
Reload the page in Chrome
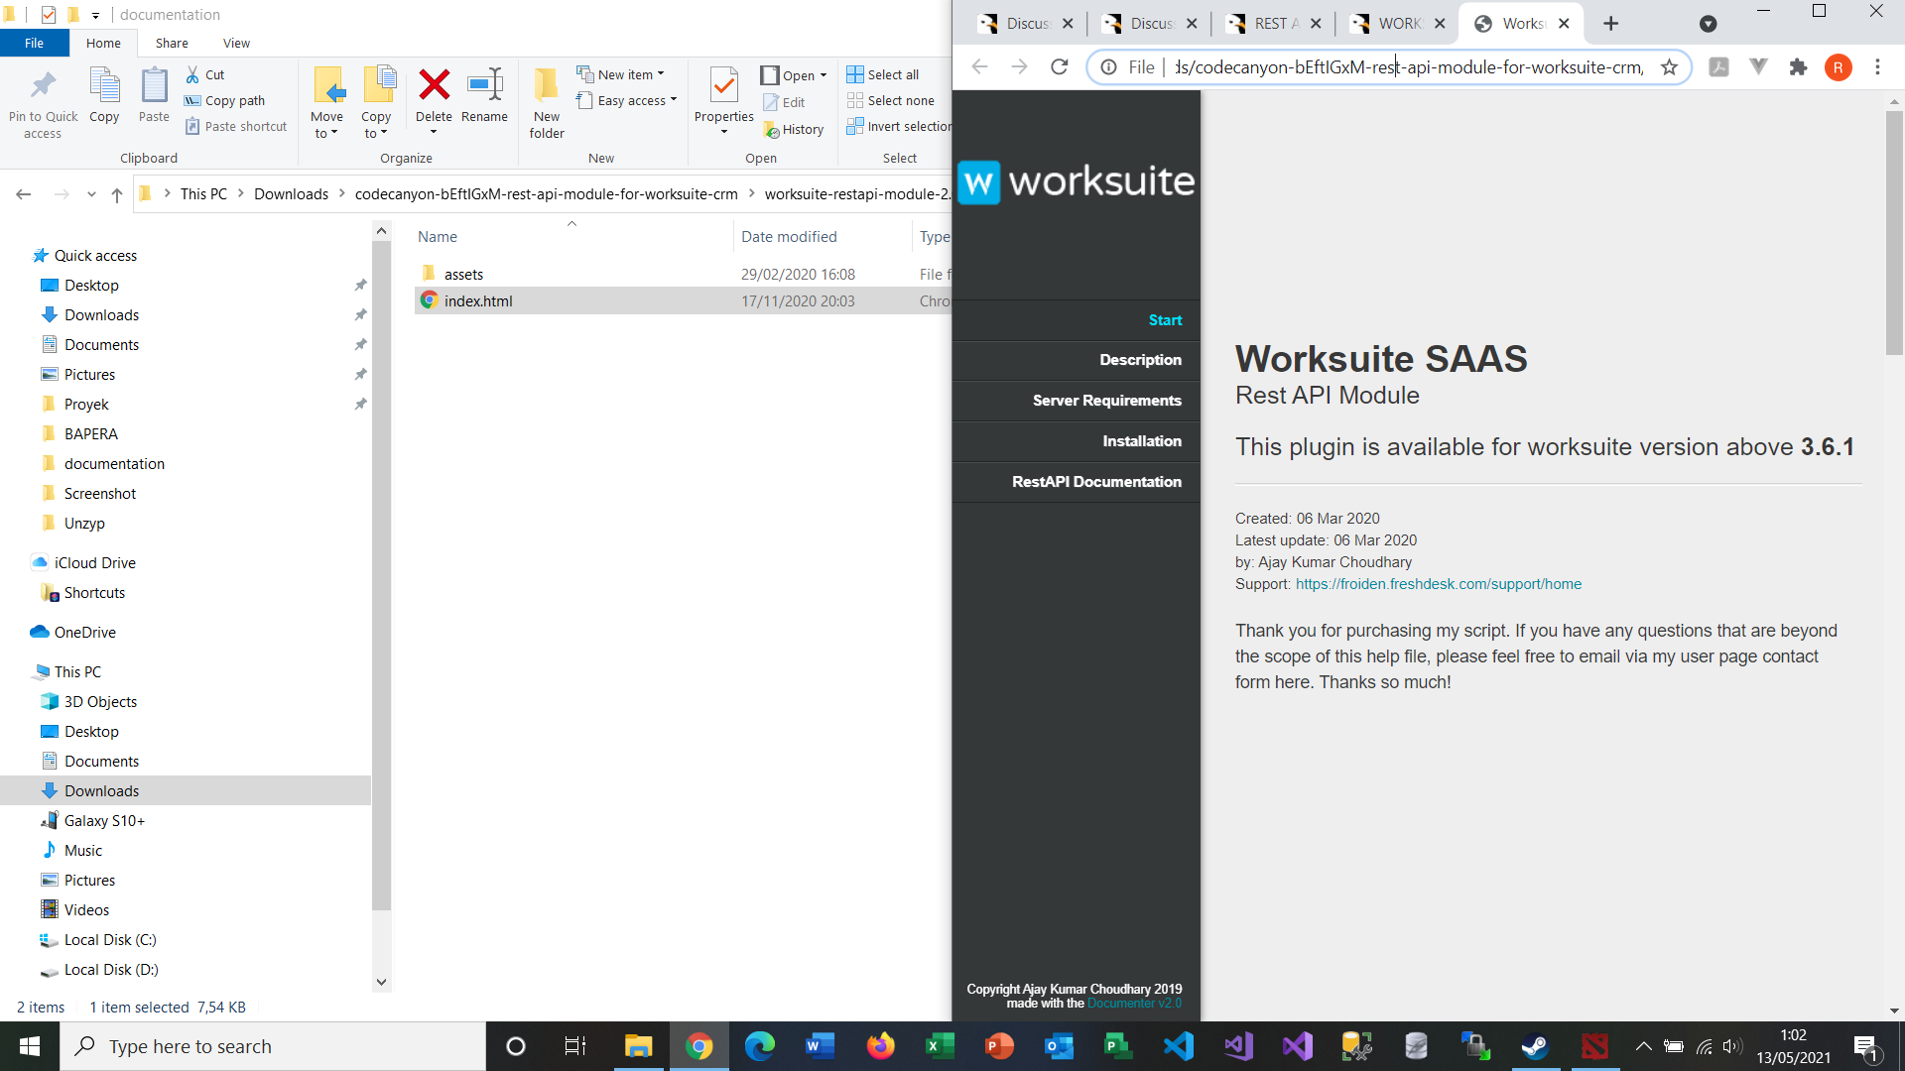1059,67
